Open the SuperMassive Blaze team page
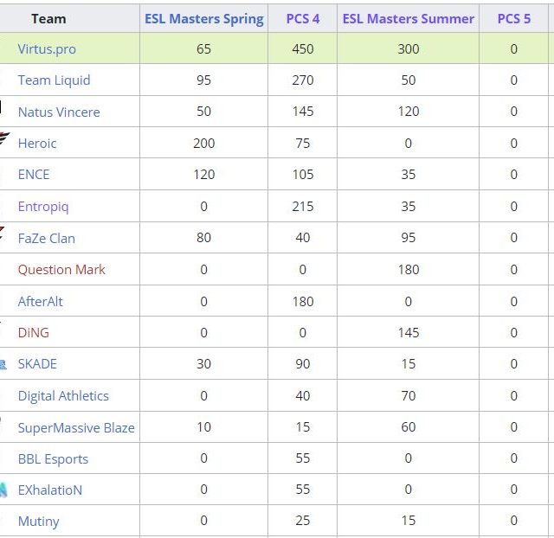This screenshot has height=538, width=554. (76, 427)
